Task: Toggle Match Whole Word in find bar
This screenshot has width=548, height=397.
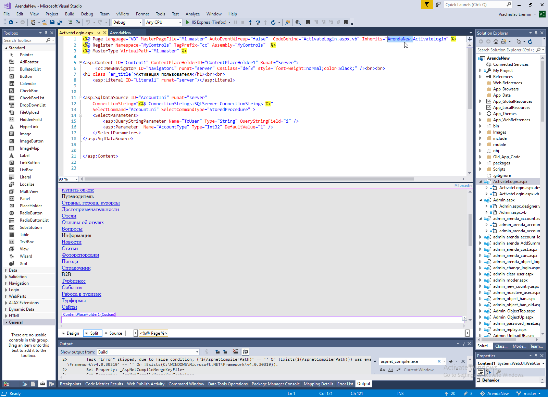Action: tap(390, 370)
